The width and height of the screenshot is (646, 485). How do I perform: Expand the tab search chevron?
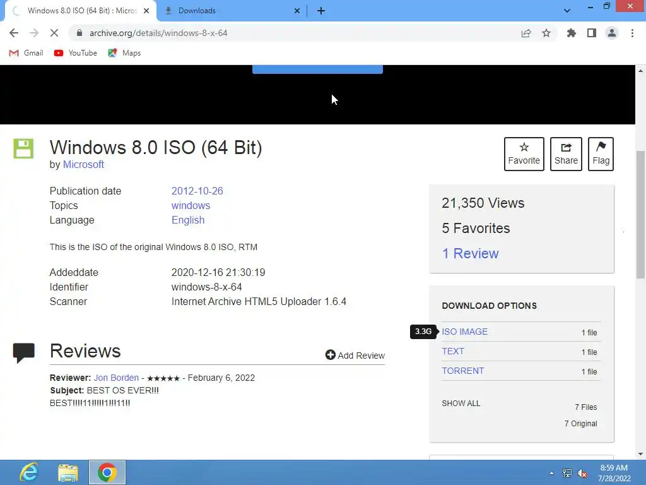click(x=567, y=11)
